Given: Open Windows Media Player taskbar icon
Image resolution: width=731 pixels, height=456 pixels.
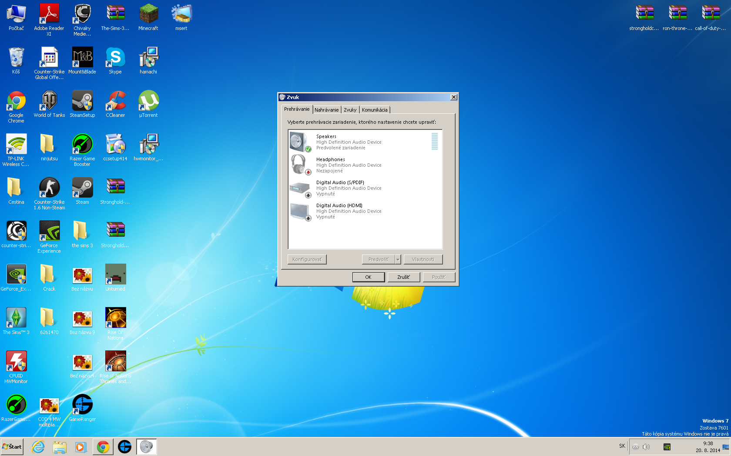Looking at the screenshot, I should [x=81, y=446].
